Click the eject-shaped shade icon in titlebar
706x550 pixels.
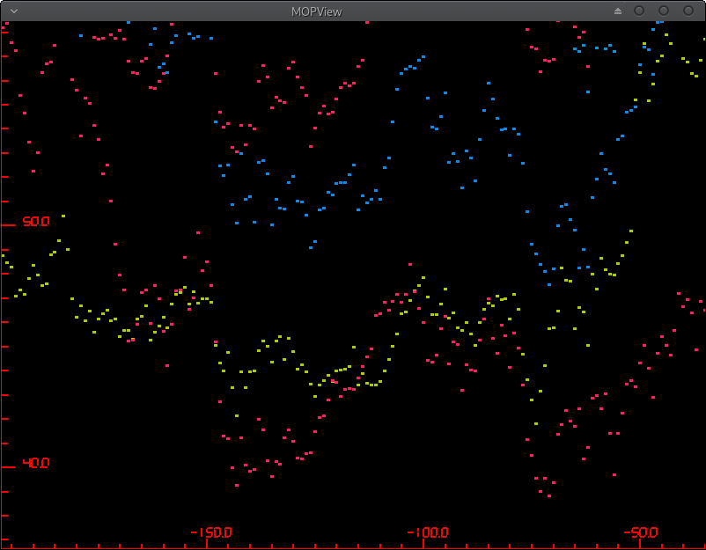click(x=618, y=11)
